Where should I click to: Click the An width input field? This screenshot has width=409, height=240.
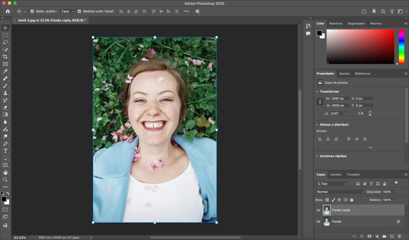click(x=340, y=99)
